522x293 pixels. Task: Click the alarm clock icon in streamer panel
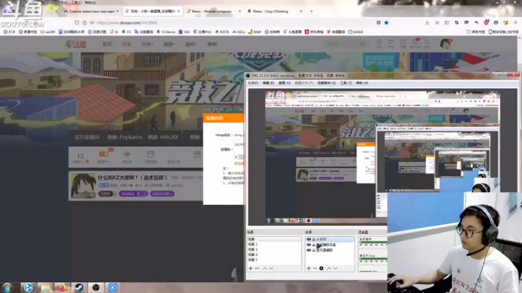pos(151,154)
